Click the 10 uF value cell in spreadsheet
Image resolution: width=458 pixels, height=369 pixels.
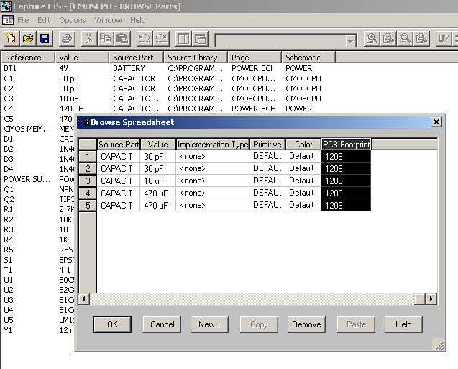point(157,181)
